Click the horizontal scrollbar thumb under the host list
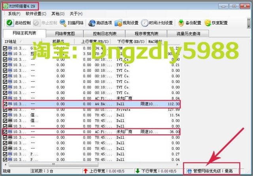The height and width of the screenshot is (176, 253). click(x=54, y=165)
